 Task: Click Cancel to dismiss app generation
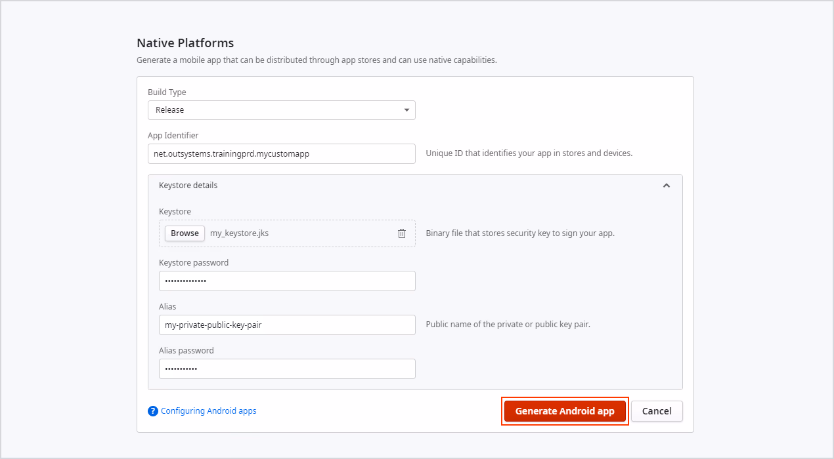click(656, 411)
